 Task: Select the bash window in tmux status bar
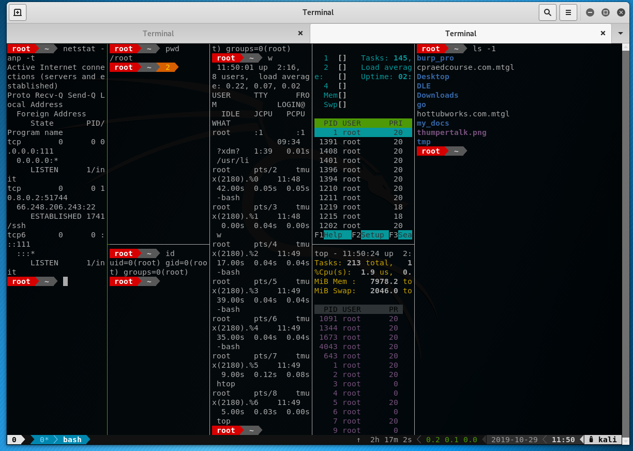coord(72,440)
